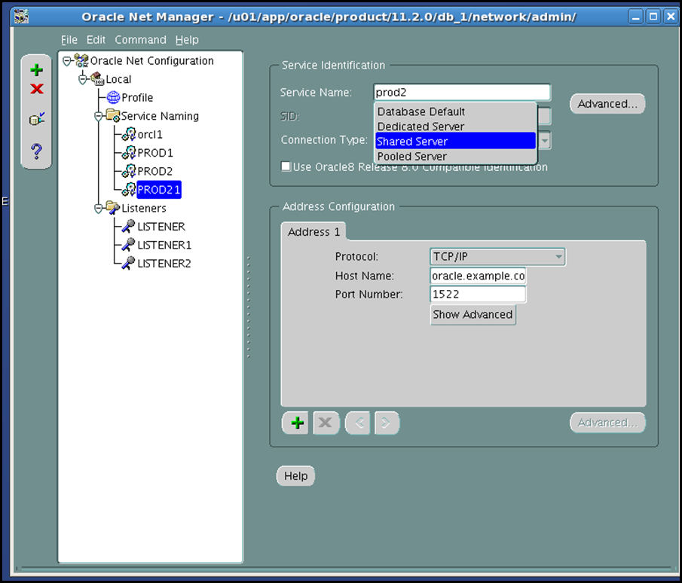The image size is (682, 583).
Task: Choose Dedicated Server connection type
Action: pyautogui.click(x=455, y=127)
